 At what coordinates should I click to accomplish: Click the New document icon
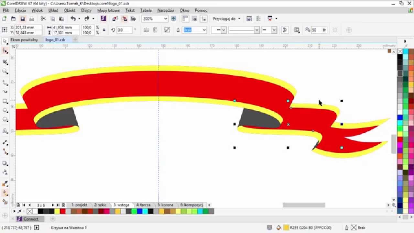5,19
